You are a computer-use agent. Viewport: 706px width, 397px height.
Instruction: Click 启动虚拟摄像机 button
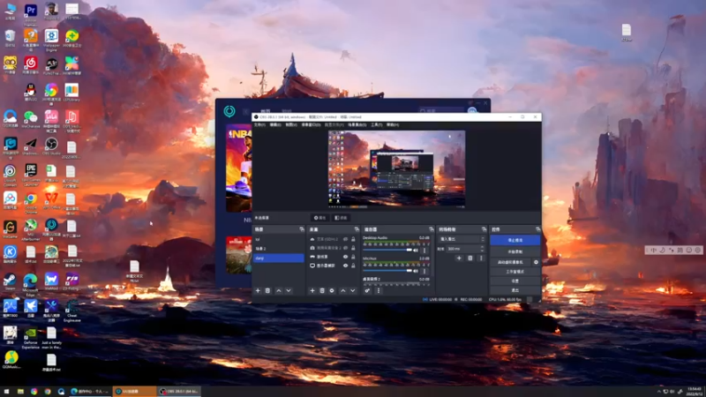[x=511, y=262]
